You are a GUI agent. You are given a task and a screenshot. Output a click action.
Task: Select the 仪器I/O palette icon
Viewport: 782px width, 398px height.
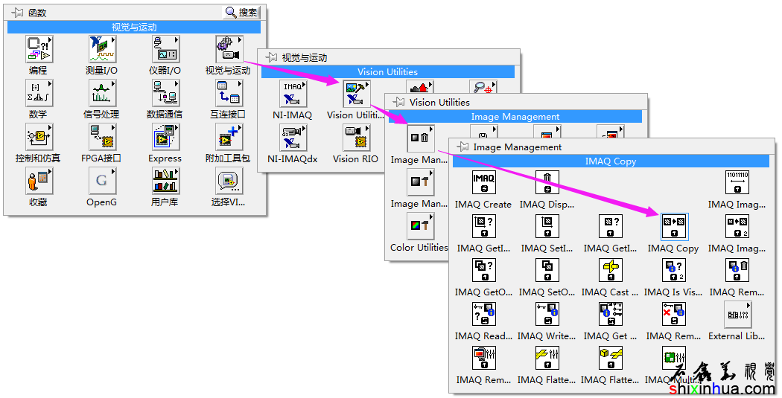[165, 50]
